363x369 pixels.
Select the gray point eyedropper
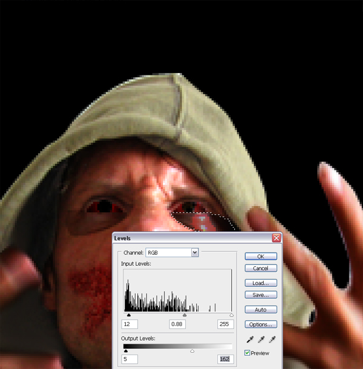(261, 339)
